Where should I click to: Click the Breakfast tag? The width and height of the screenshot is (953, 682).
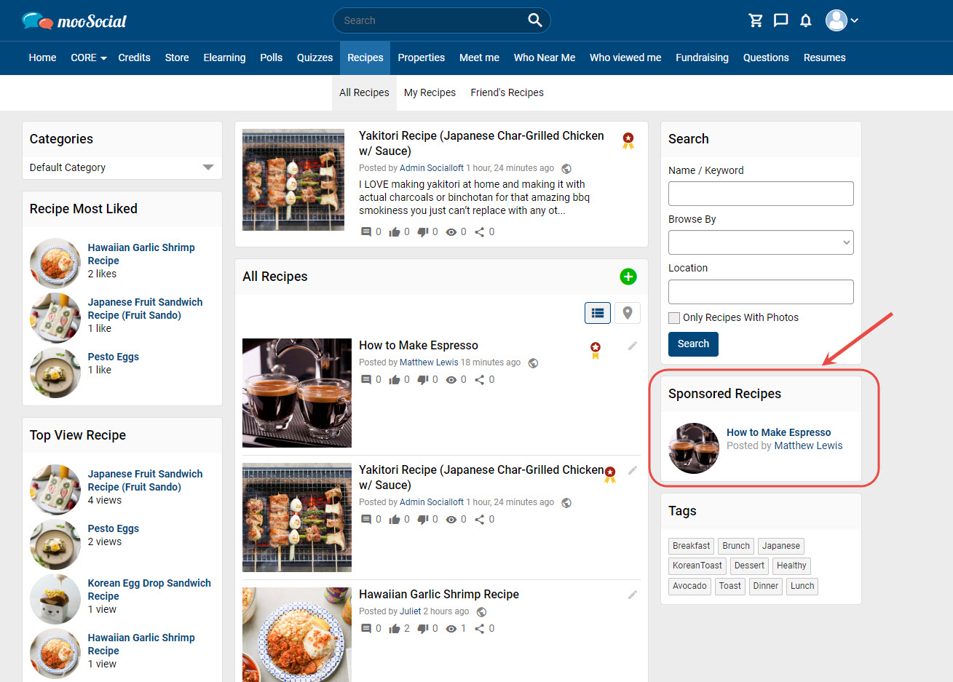[x=691, y=546]
